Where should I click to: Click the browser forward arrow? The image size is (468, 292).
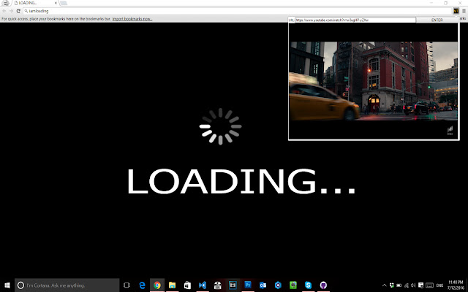coord(12,11)
